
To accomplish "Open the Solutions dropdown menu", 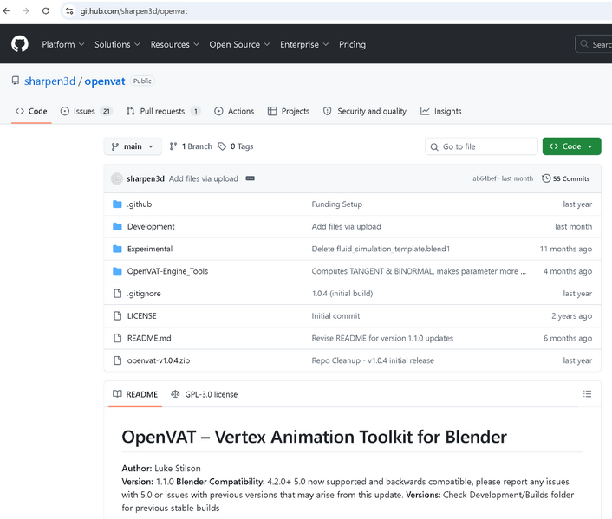I will pyautogui.click(x=117, y=44).
